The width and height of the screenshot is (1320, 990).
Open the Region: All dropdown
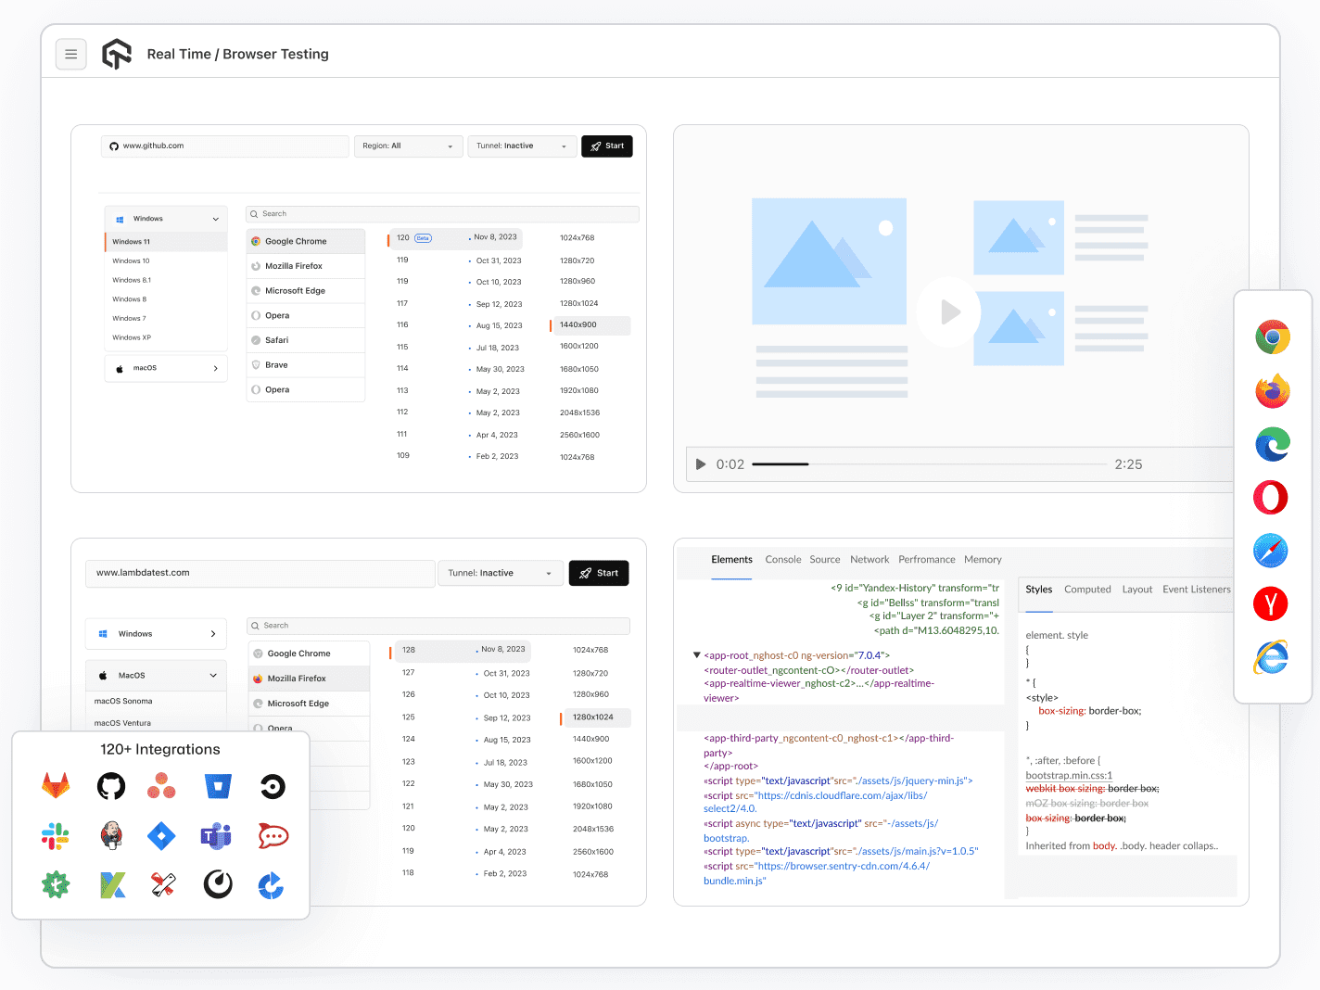pos(408,146)
